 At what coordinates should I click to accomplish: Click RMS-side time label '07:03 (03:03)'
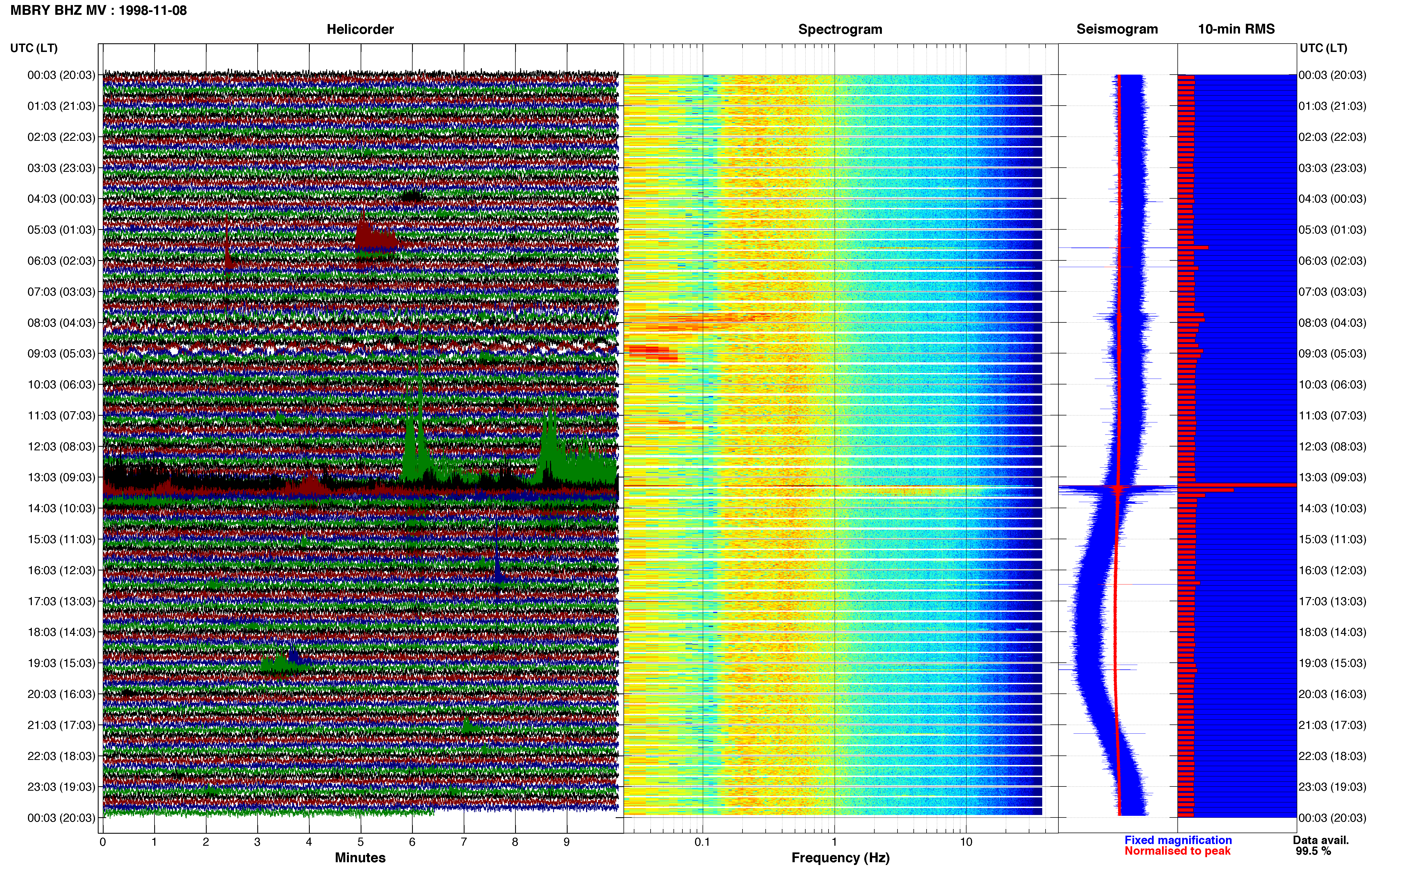1332,292
